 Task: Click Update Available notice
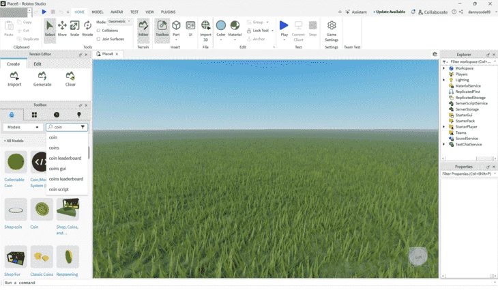point(389,12)
